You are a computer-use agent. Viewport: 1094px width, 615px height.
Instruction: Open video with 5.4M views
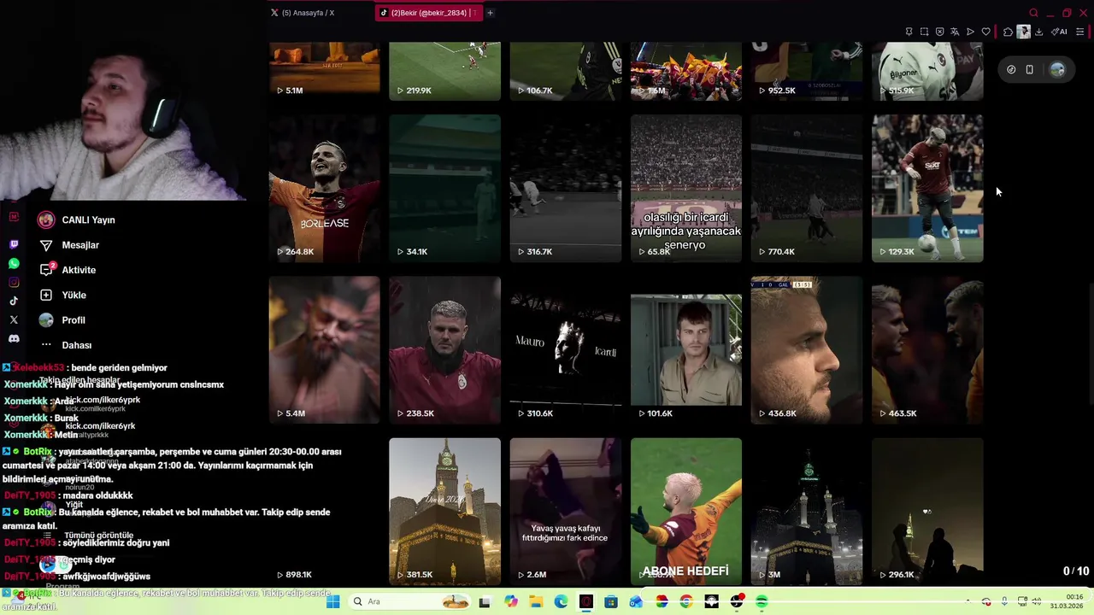click(x=324, y=349)
